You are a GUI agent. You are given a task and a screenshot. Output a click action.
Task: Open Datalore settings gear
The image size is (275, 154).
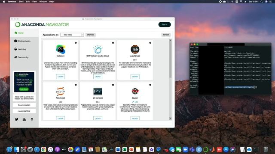[x=76, y=43]
